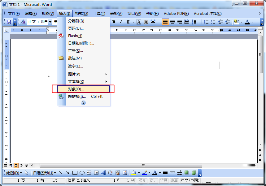Open the style combo box dropdown
Screen dimensions: 266x186
coord(50,22)
